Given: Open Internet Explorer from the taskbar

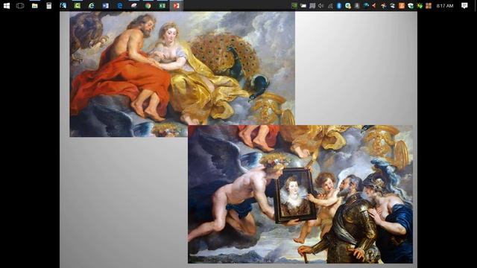Looking at the screenshot, I should (x=91, y=5).
